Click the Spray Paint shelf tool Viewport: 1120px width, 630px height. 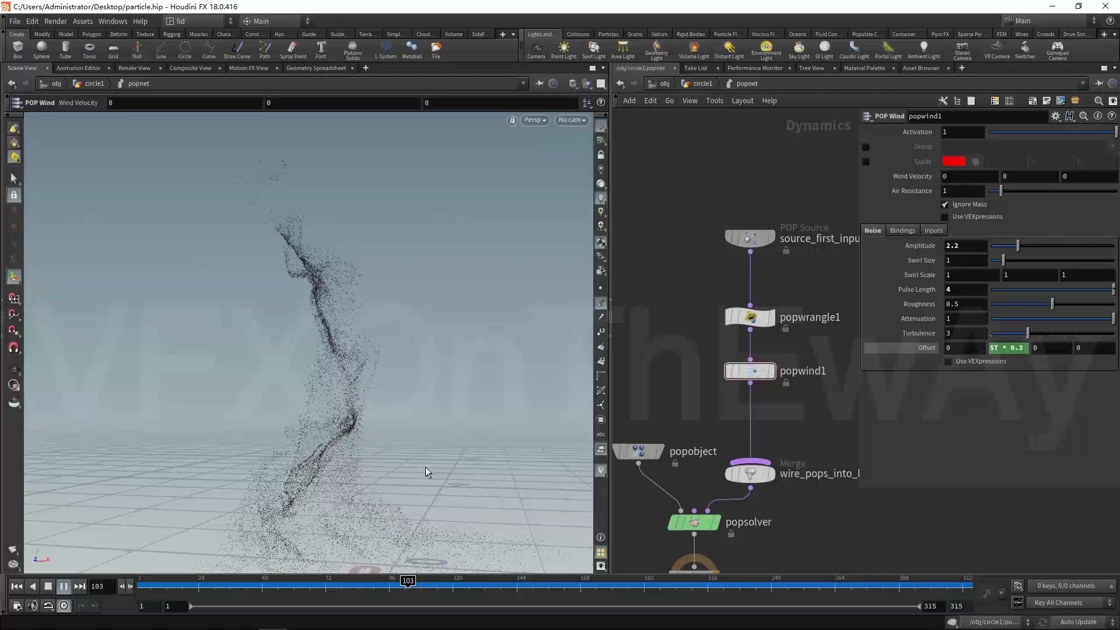[294, 50]
